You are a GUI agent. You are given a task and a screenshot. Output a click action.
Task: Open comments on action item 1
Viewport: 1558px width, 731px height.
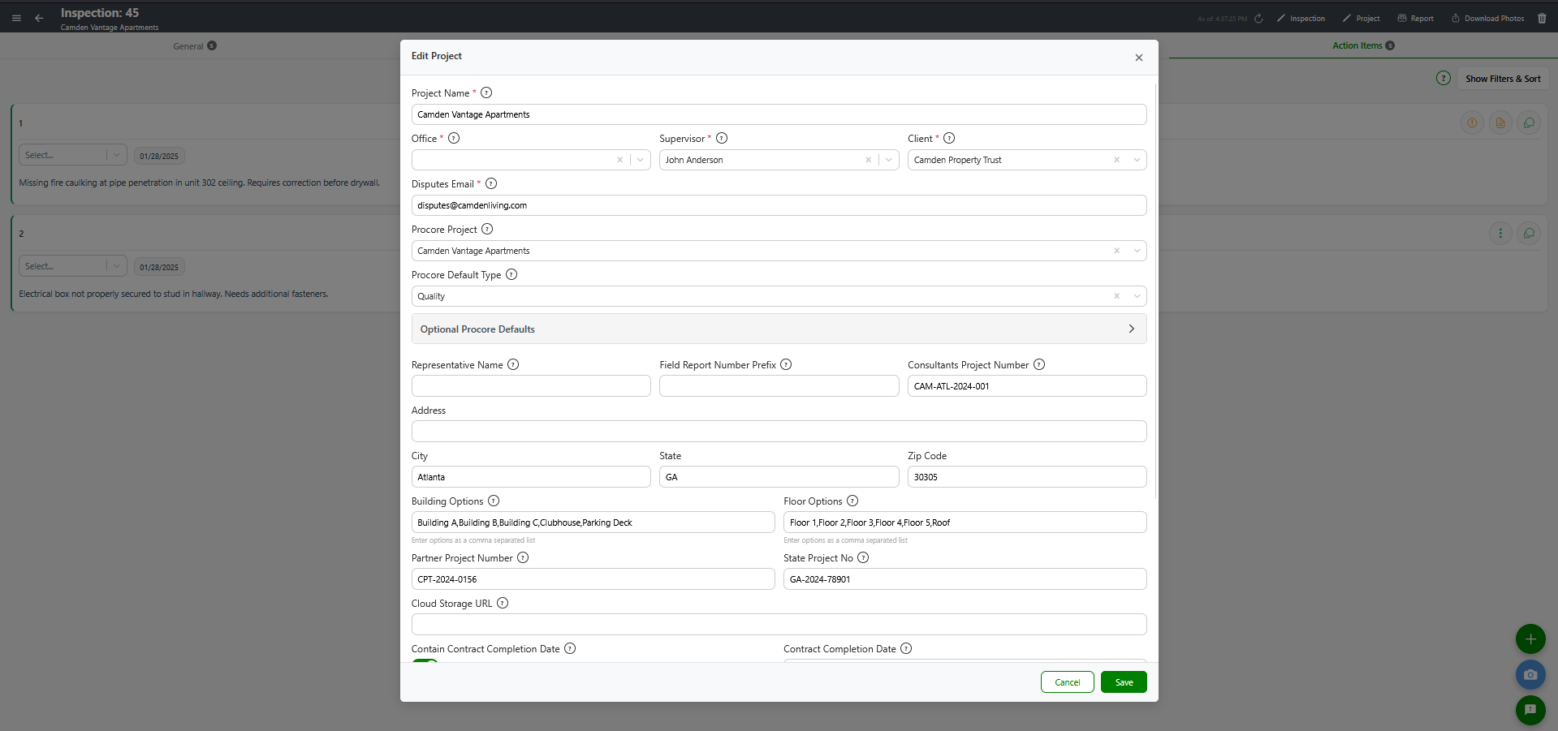click(x=1529, y=123)
